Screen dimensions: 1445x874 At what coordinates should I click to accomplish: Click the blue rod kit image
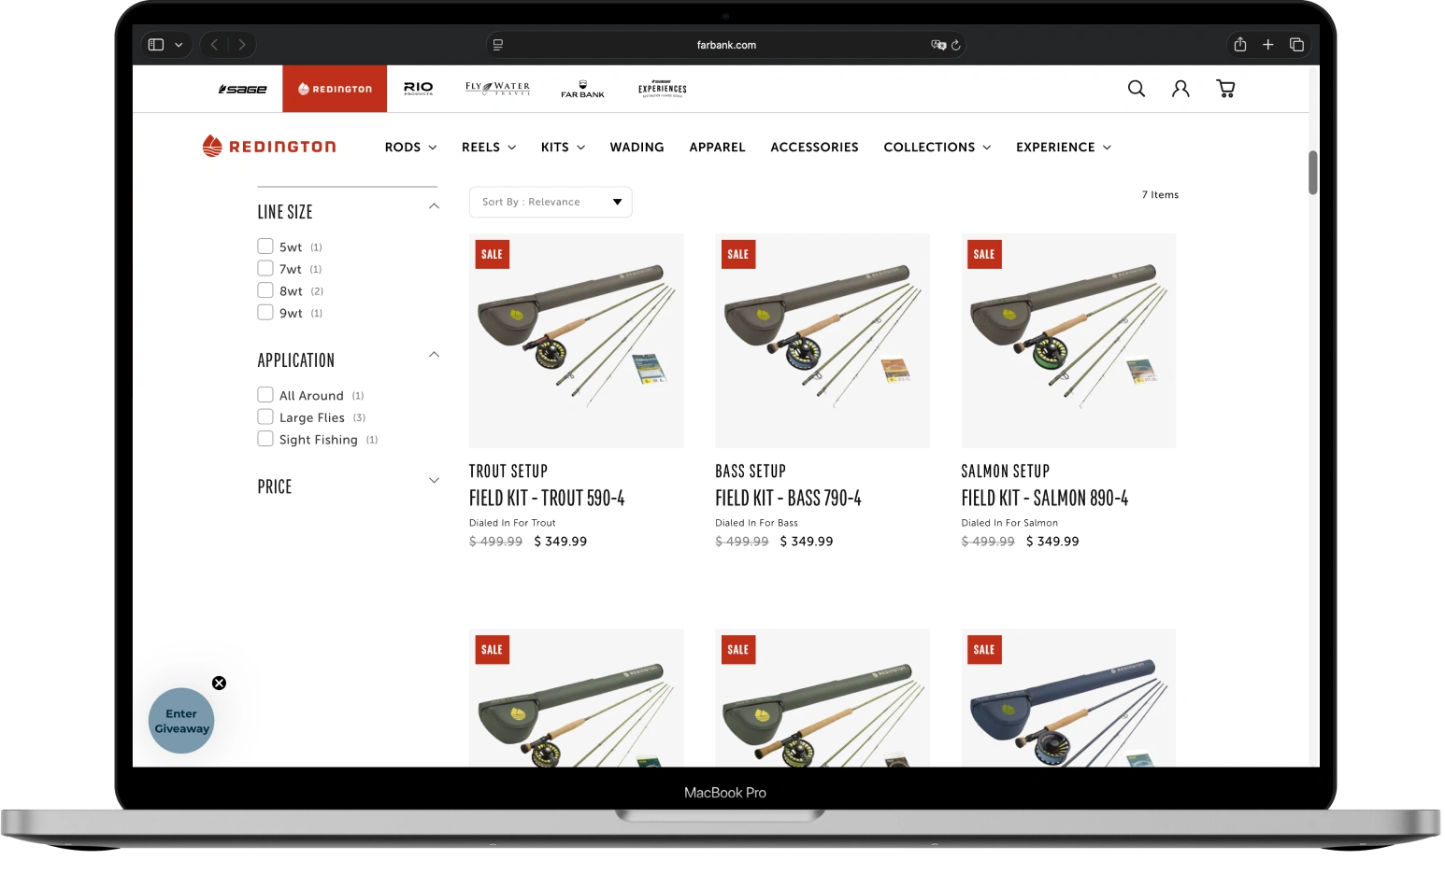pos(1068,698)
